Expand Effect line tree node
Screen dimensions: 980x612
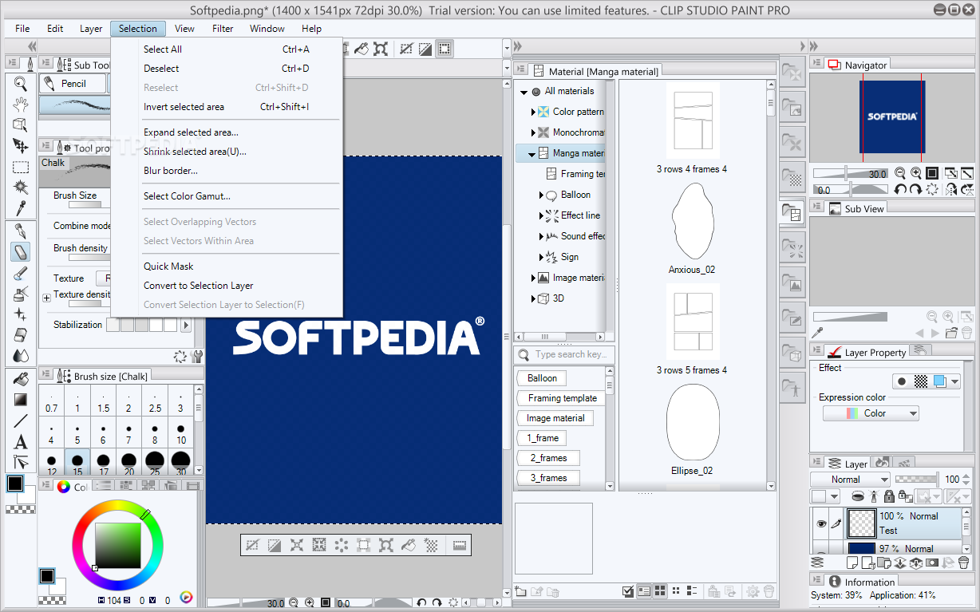[x=542, y=215]
